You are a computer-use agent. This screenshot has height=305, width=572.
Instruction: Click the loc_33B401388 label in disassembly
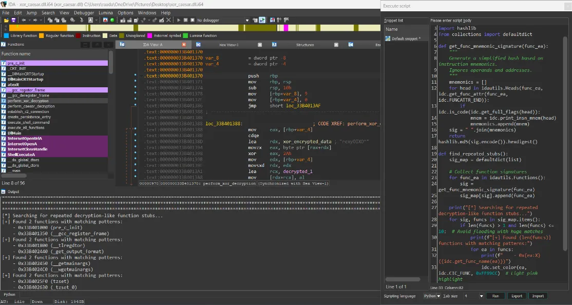223,124
